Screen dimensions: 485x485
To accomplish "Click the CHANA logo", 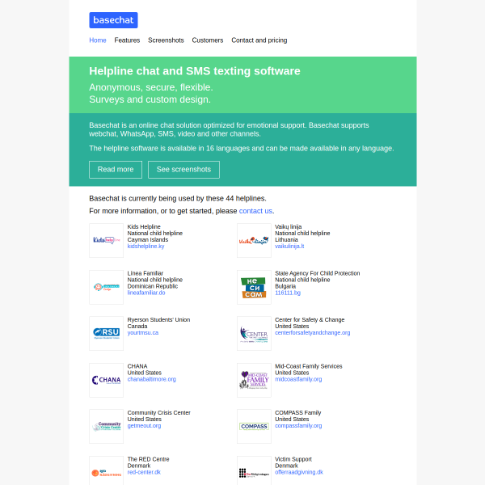I will tap(106, 380).
